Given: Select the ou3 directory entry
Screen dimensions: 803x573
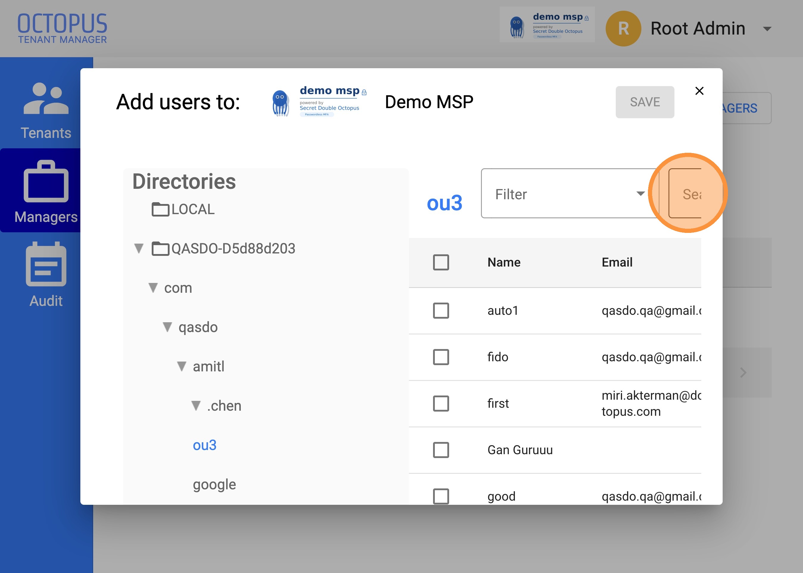Looking at the screenshot, I should click(x=204, y=445).
